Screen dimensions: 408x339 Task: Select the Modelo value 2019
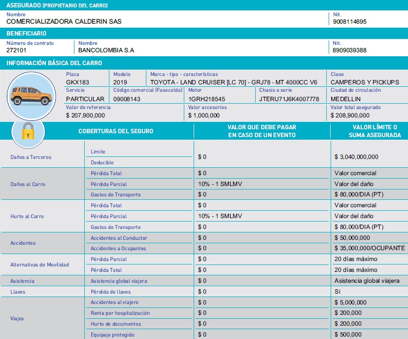[x=120, y=82]
